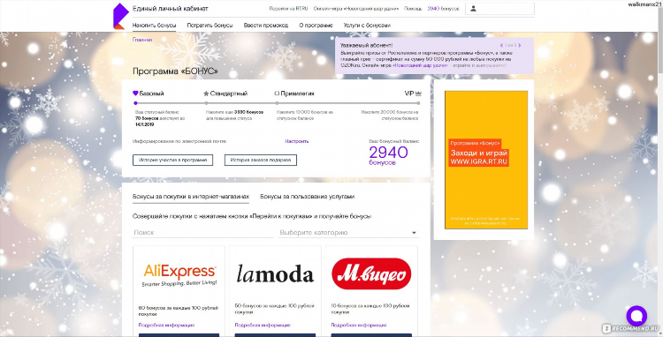Open the purple chat bubble widget
Screen dimensions: 663x337
tap(636, 316)
